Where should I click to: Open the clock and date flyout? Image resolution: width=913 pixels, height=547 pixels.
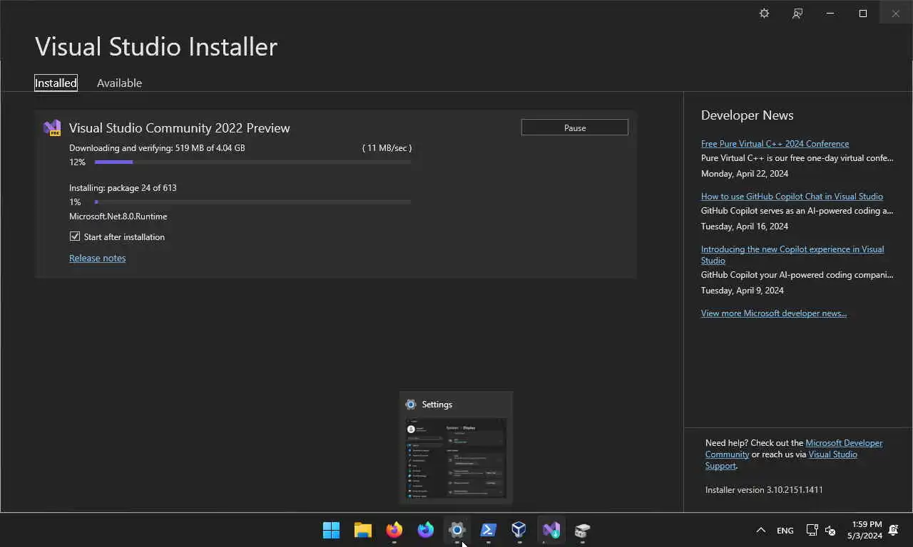[x=864, y=530]
